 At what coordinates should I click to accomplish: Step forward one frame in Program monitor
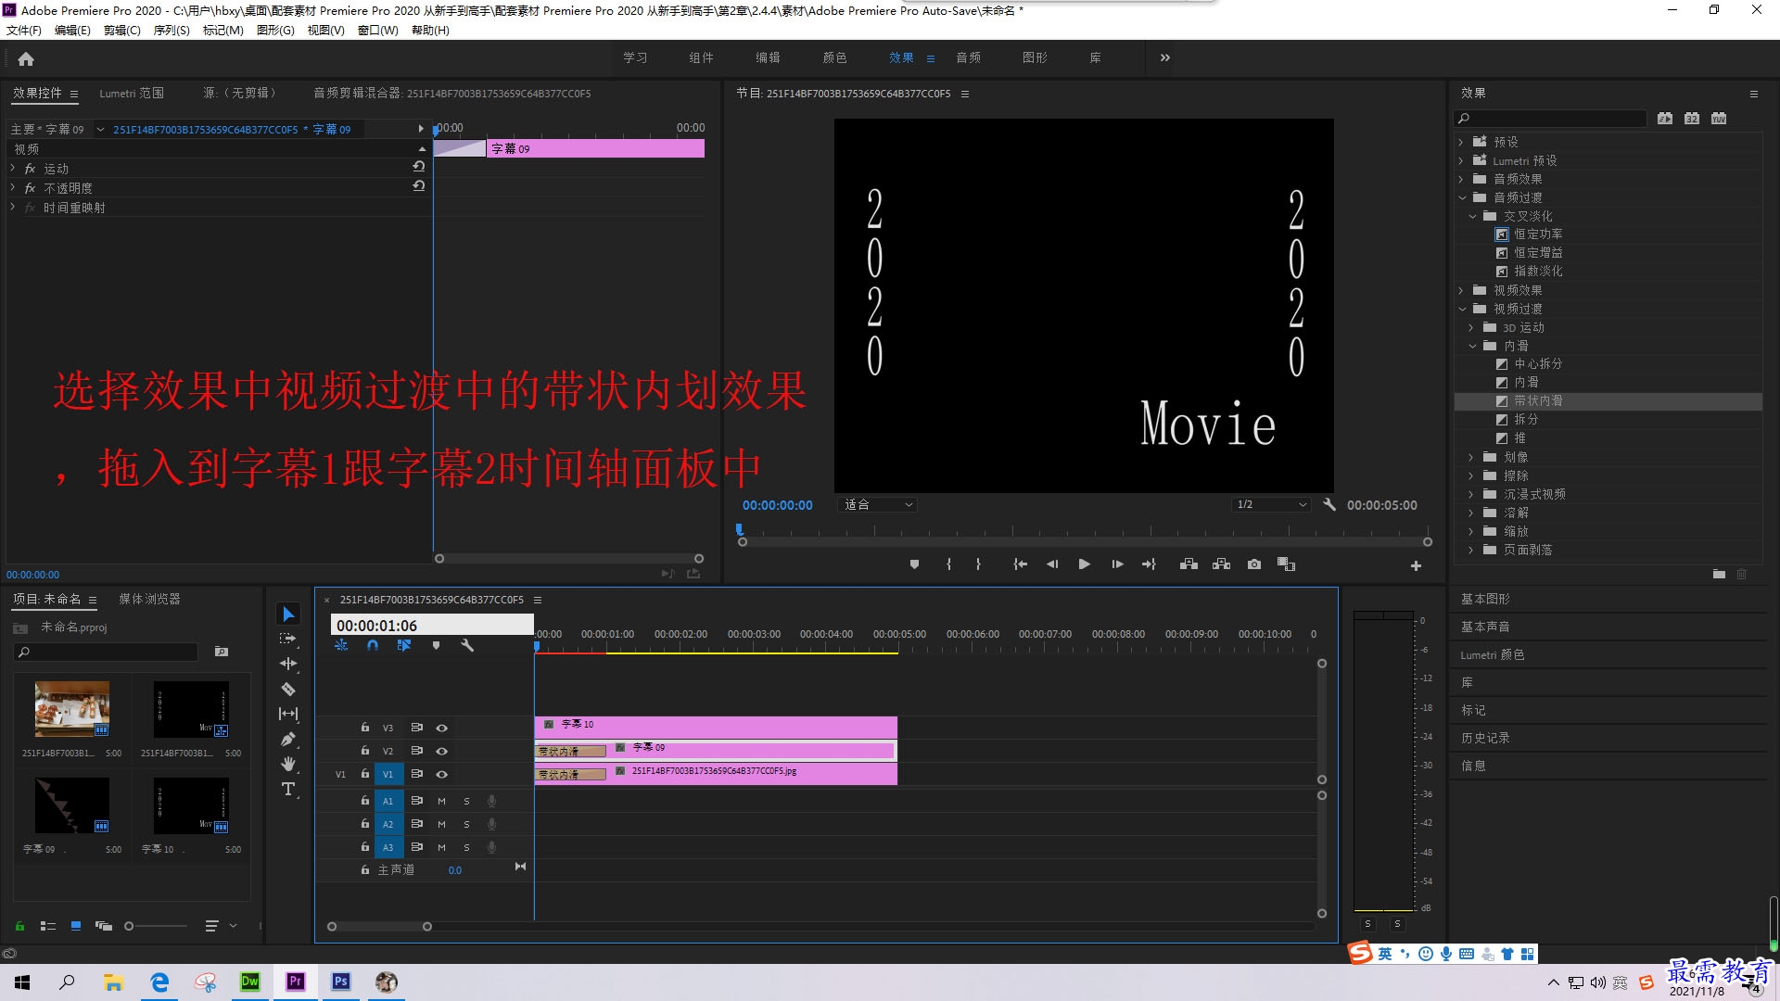(x=1117, y=564)
